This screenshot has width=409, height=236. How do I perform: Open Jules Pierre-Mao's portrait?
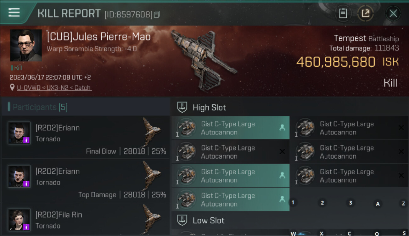coord(26,46)
